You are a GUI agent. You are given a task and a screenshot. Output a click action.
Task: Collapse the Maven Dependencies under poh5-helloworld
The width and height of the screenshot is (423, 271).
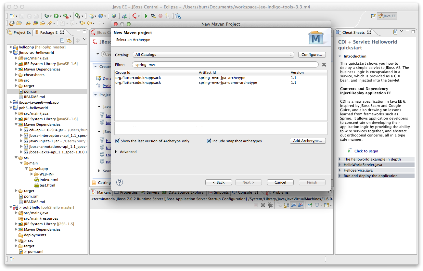tap(16, 124)
